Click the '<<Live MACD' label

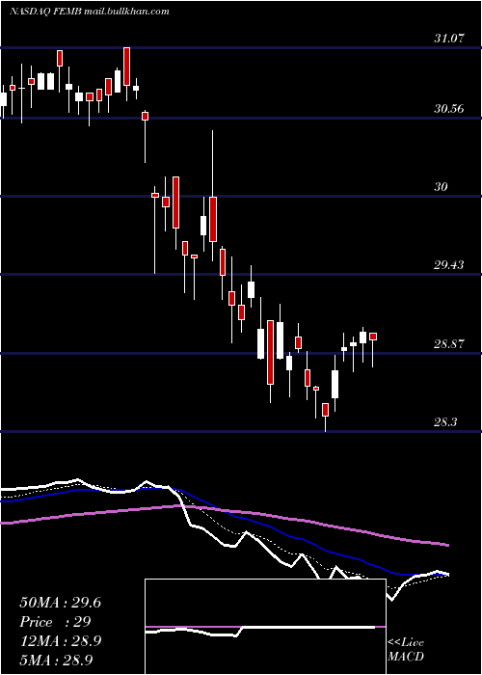[406, 649]
